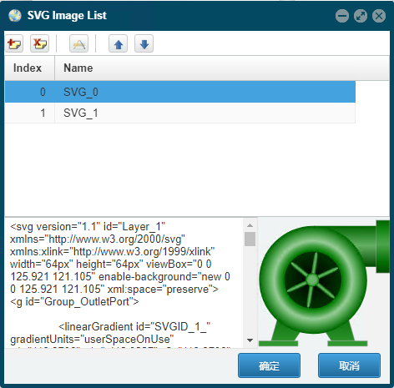Click the 取消 cancel button

349,365
